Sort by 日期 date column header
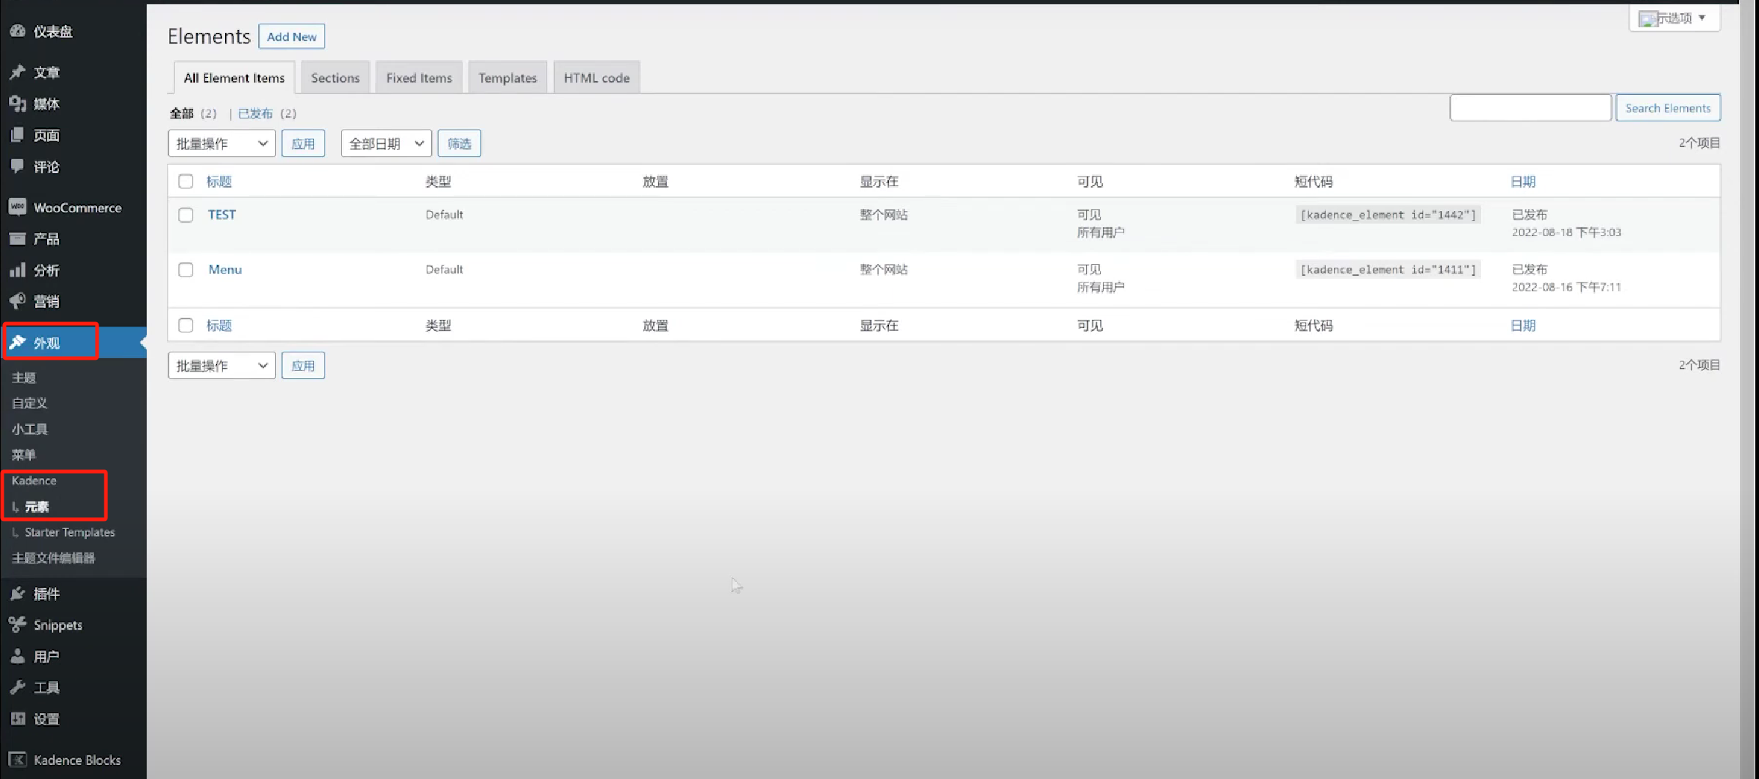This screenshot has height=779, width=1759. tap(1523, 182)
